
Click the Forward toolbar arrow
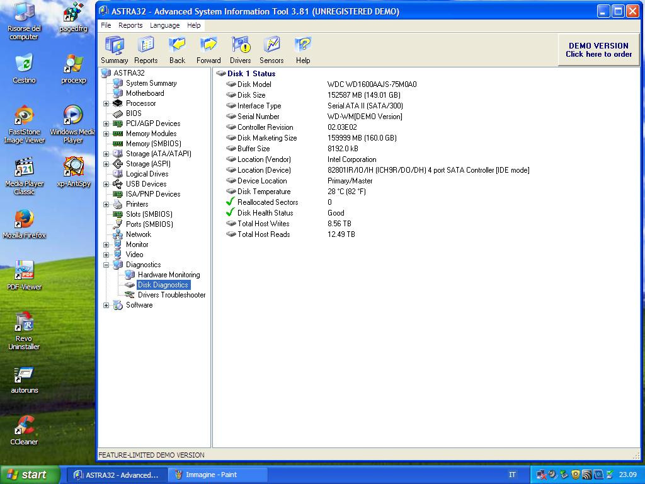tap(208, 50)
